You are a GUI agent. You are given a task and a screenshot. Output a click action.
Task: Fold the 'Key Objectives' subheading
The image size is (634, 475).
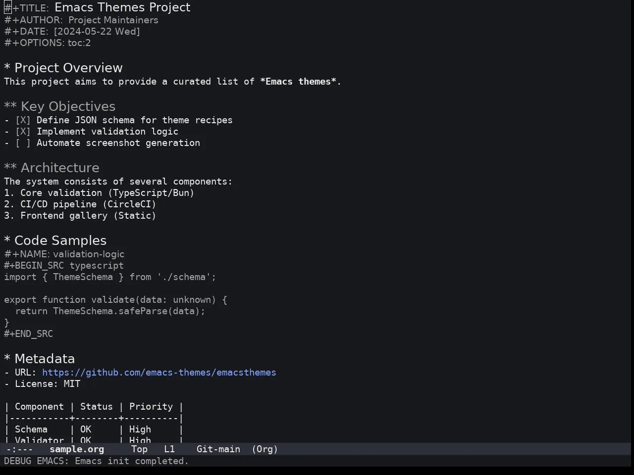click(60, 106)
